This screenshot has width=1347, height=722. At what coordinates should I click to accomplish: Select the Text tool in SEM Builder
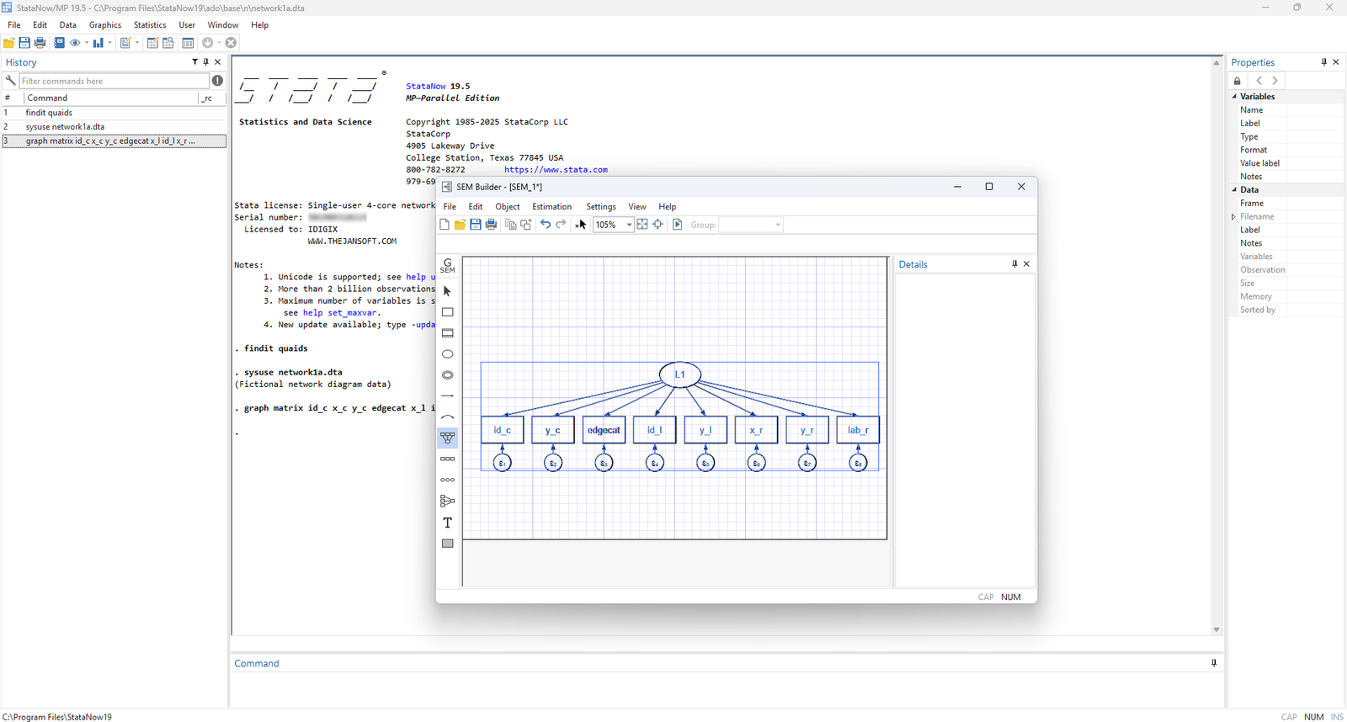448,523
